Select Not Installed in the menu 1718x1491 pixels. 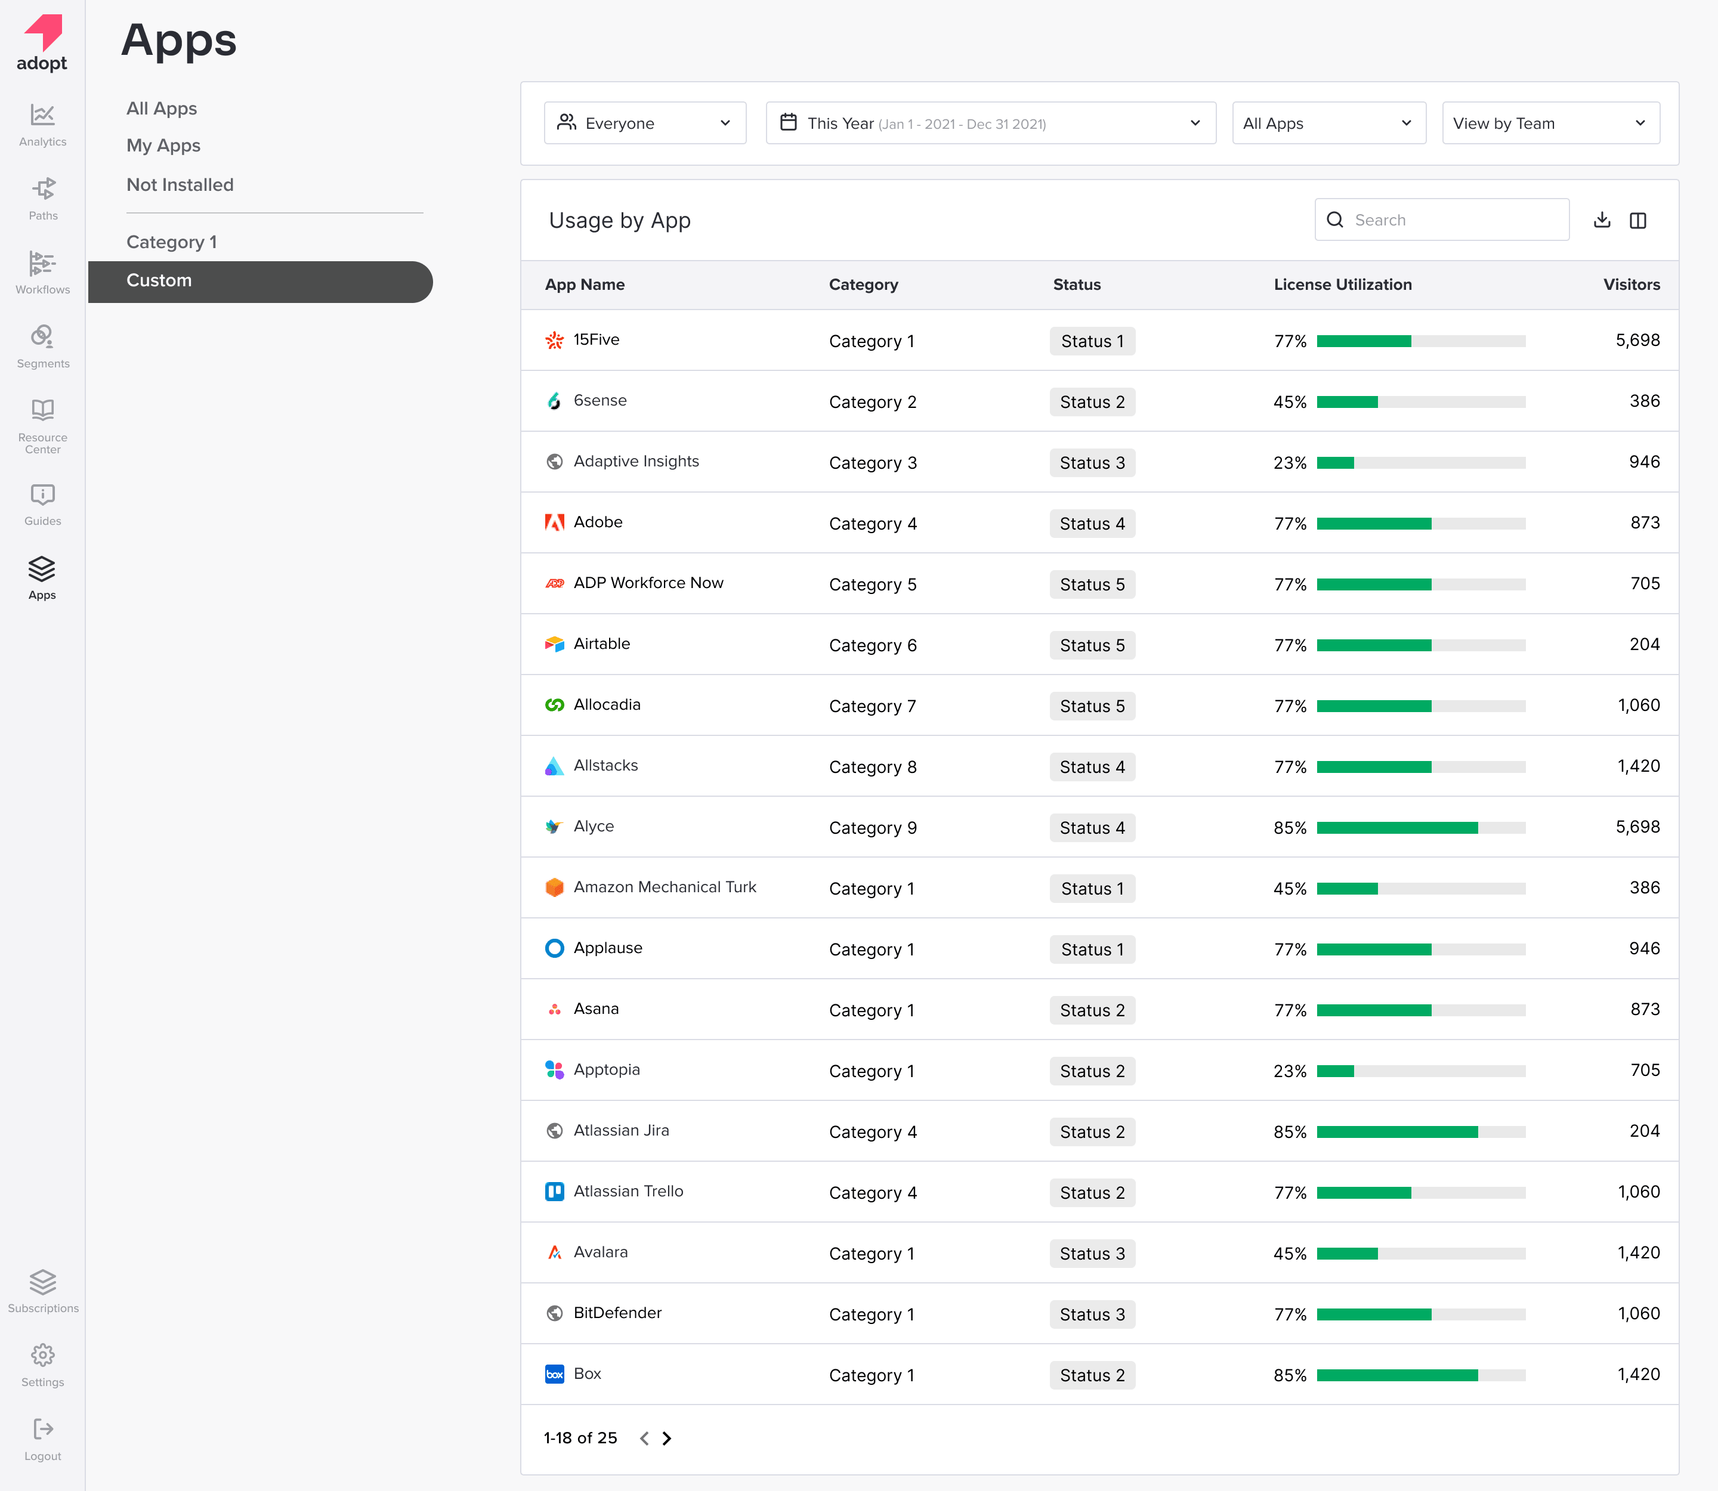point(180,185)
